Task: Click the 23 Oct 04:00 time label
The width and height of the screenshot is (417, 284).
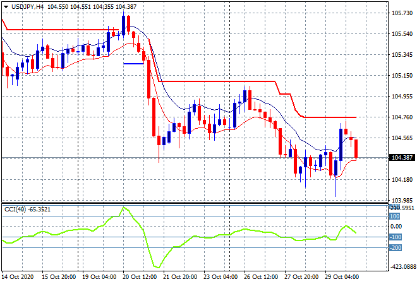Action: pyautogui.click(x=221, y=277)
